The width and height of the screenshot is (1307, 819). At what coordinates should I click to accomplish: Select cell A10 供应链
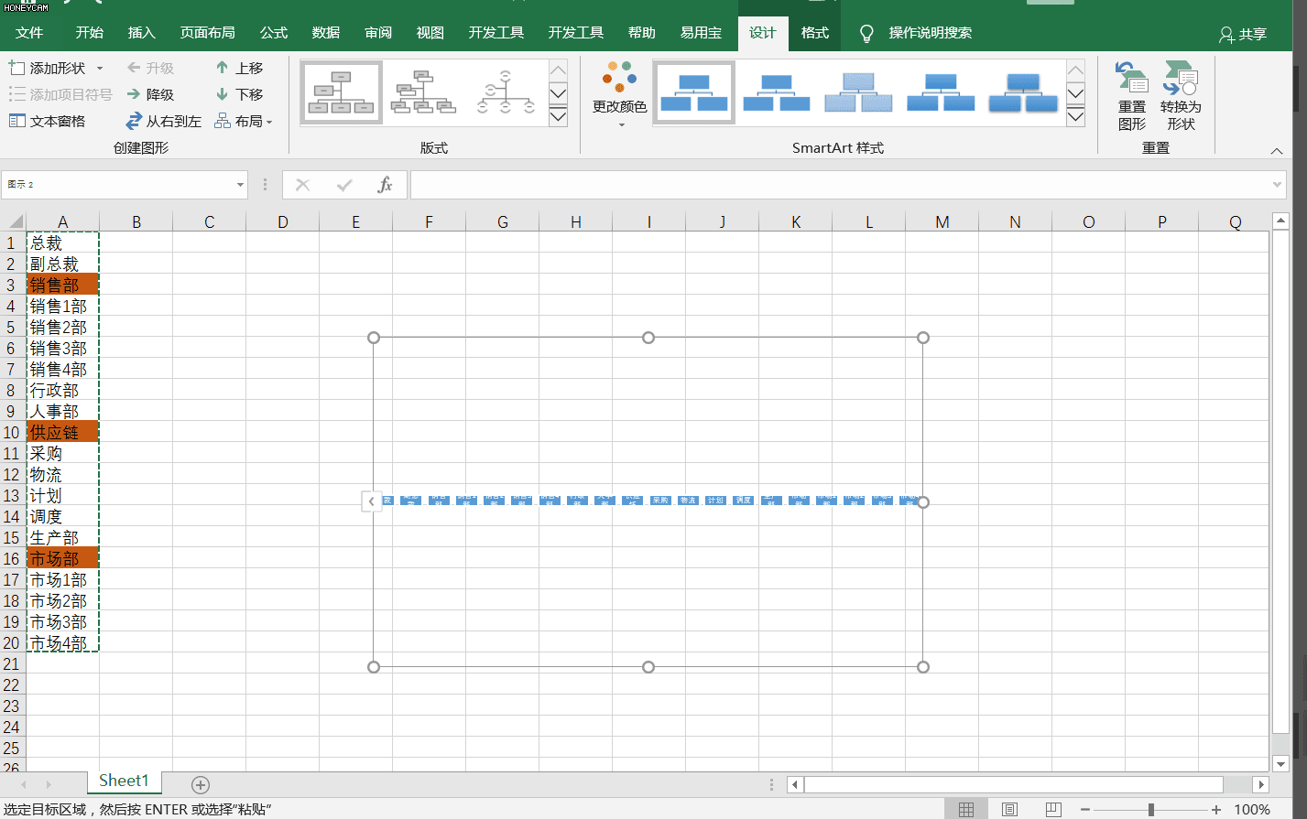63,432
